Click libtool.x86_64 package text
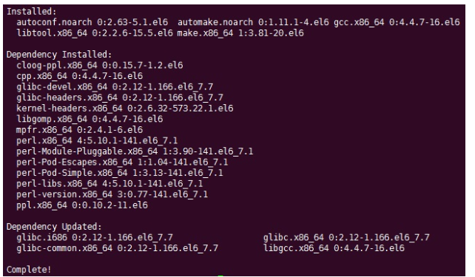The height and width of the screenshot is (277, 475). pyautogui.click(x=95, y=33)
